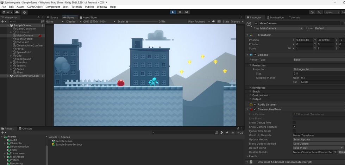Expand the Rendering section in Camera
345x165 pixels.
(x=259, y=88)
